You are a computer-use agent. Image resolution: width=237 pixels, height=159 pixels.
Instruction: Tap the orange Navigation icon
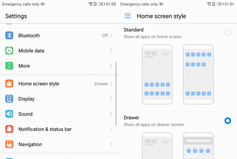tap(9, 144)
